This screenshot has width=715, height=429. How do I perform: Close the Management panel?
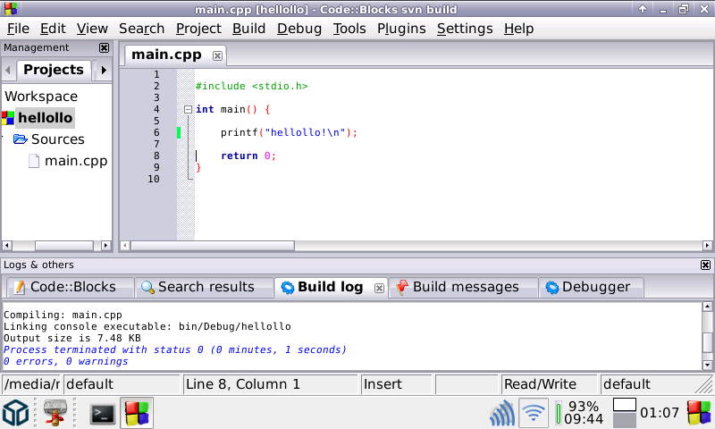pyautogui.click(x=104, y=48)
